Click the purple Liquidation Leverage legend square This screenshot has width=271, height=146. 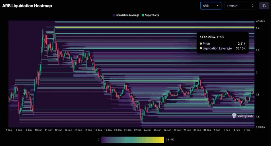tap(114, 15)
